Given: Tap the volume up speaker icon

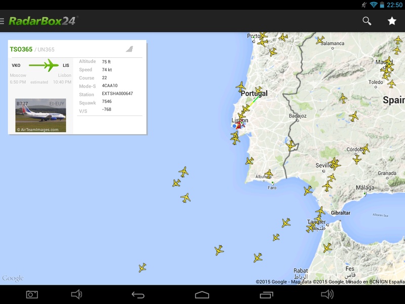Looking at the screenshot, I should tap(327, 294).
